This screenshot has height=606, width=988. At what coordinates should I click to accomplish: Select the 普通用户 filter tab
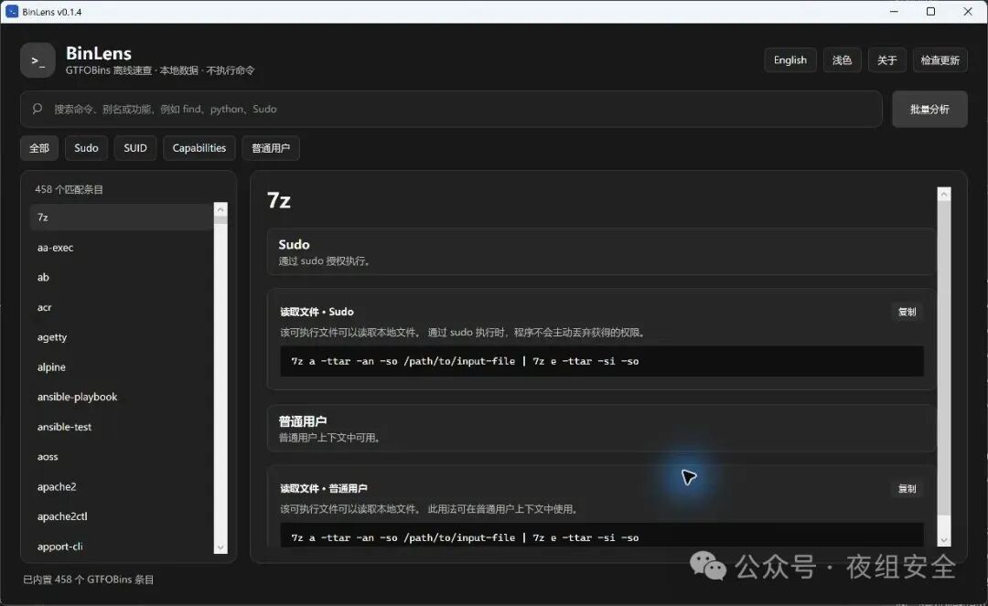[270, 148]
